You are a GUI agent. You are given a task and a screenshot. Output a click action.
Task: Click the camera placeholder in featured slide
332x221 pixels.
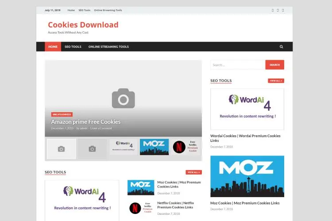click(123, 98)
